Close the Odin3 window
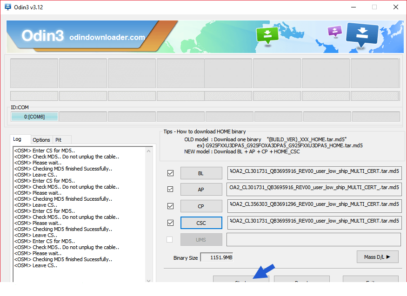This screenshot has width=407, height=296. click(x=395, y=7)
